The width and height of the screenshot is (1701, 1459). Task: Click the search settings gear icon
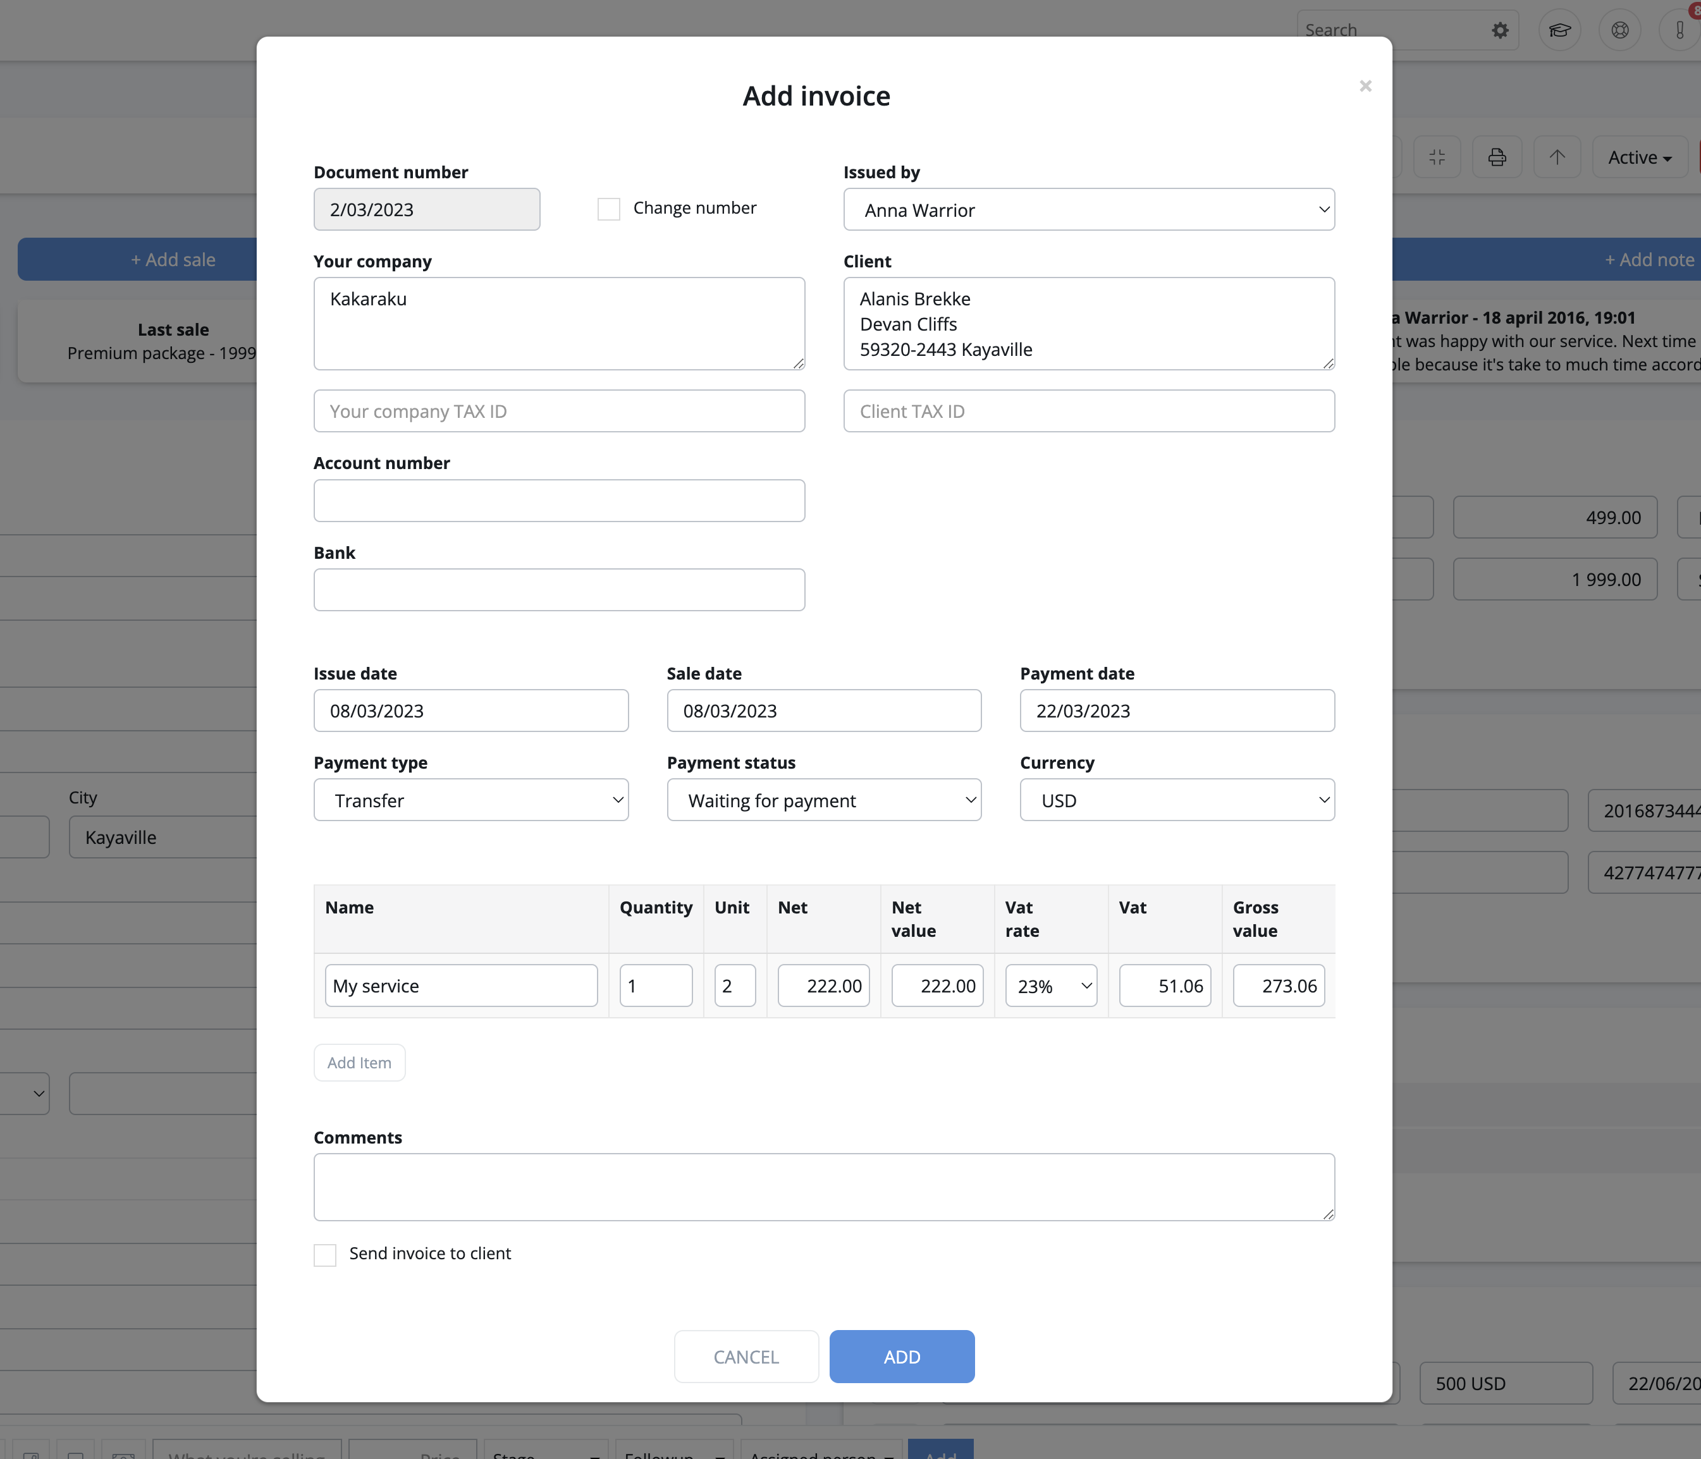(1500, 30)
